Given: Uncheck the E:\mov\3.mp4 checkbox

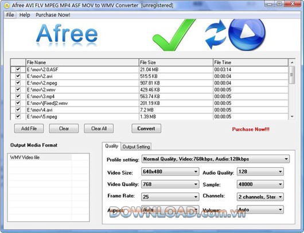Looking at the screenshot, I should [18, 96].
